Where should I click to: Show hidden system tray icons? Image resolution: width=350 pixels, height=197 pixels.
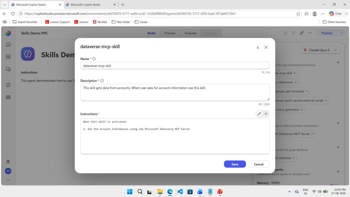289,192
